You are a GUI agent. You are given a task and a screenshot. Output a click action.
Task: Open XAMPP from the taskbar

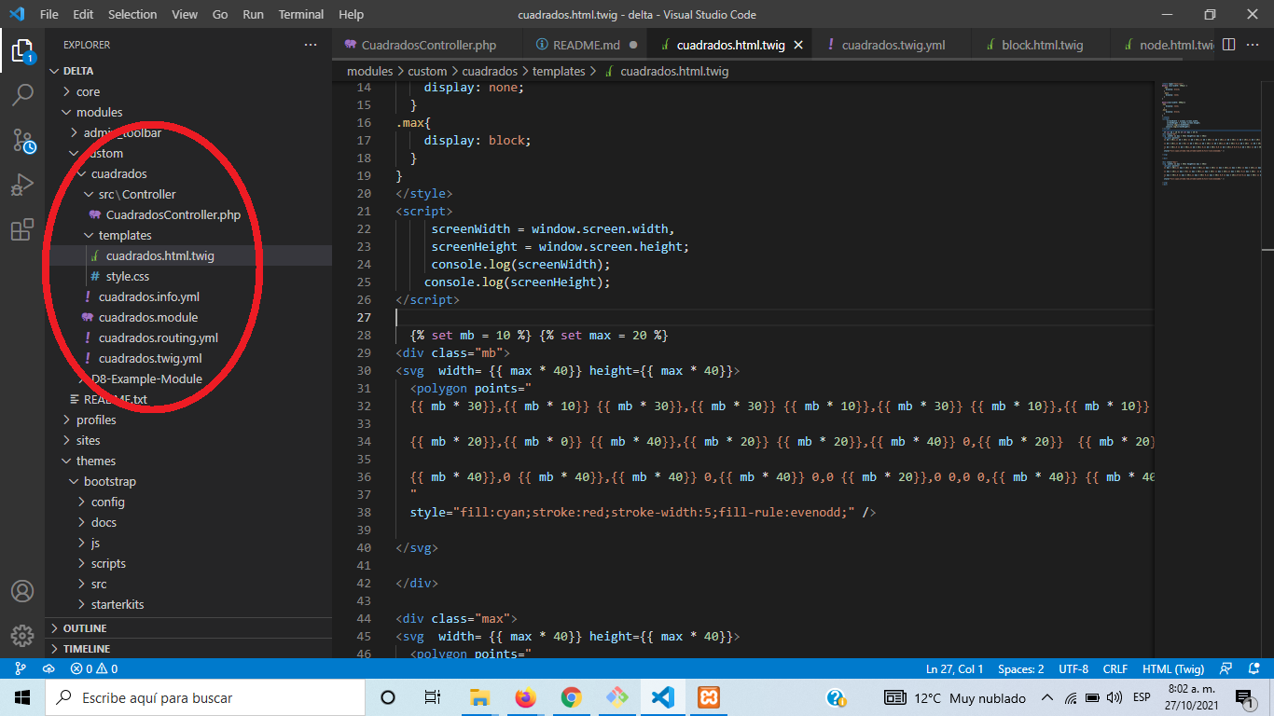tap(708, 697)
